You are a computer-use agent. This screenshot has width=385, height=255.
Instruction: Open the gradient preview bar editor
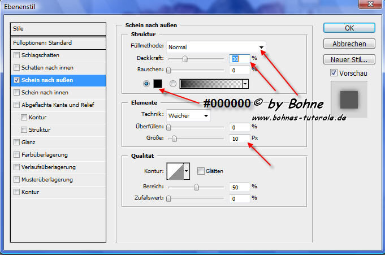click(x=210, y=84)
